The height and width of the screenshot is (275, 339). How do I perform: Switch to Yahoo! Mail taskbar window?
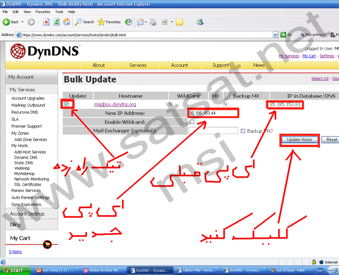click(197, 270)
